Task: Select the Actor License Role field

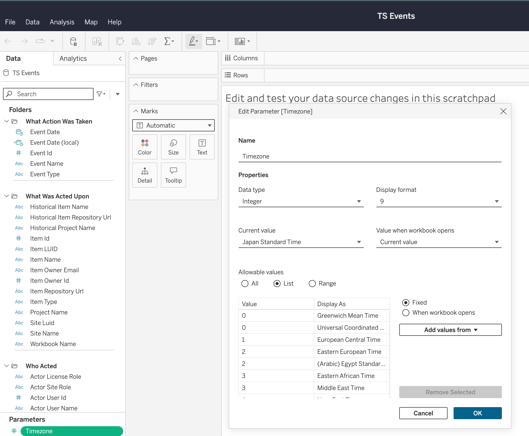Action: coord(56,377)
